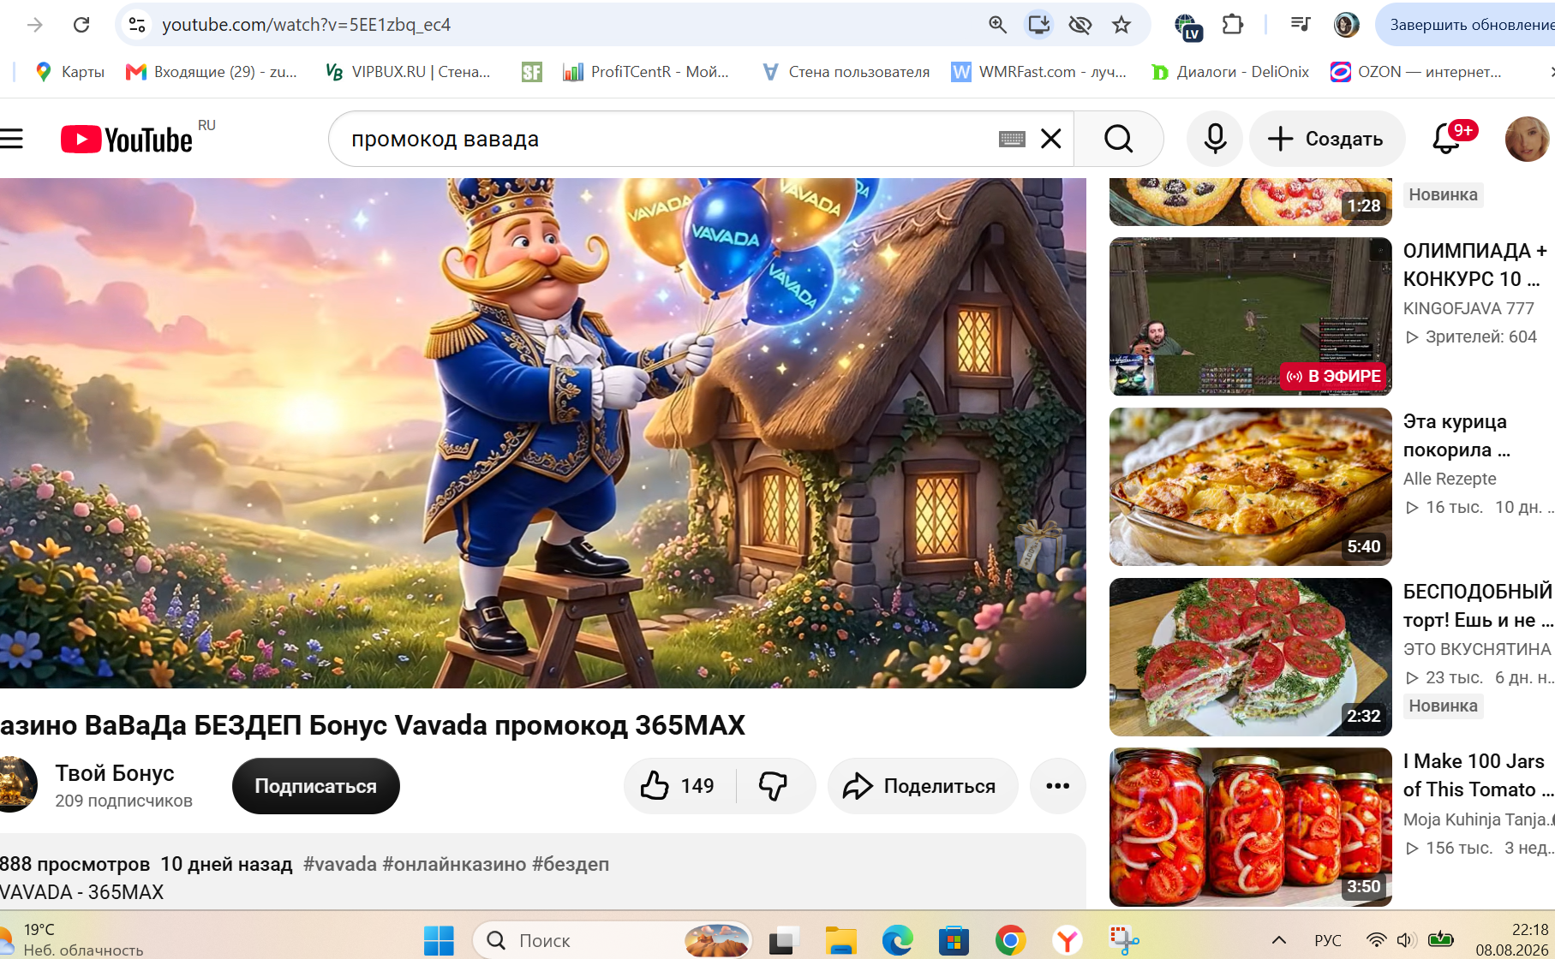The height and width of the screenshot is (959, 1555).
Task: Open the Твой Бонус channel name
Action: tap(115, 773)
